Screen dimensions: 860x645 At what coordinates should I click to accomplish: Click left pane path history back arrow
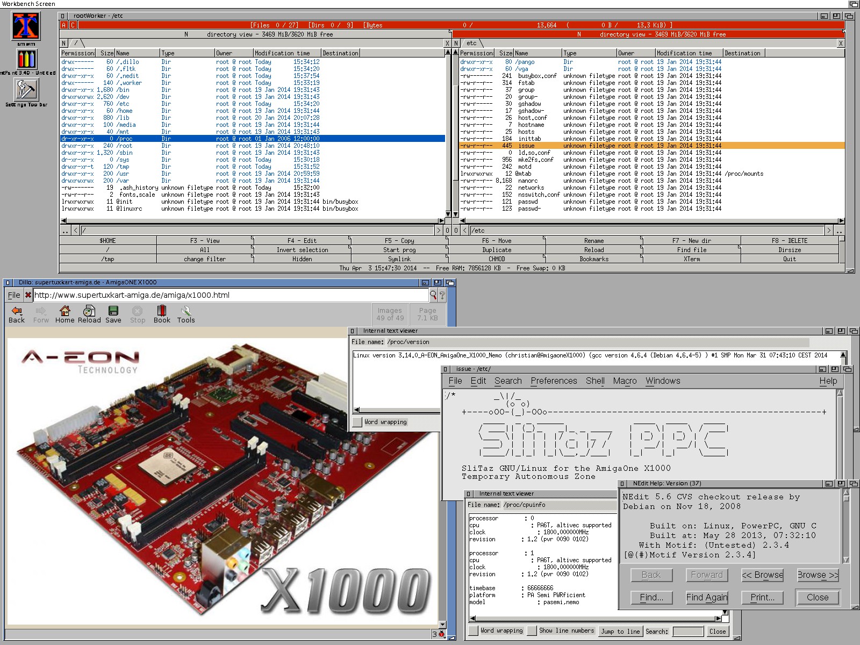pyautogui.click(x=75, y=231)
